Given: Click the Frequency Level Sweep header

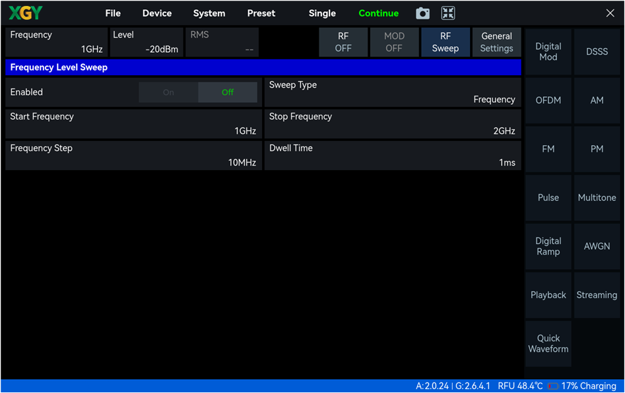Looking at the screenshot, I should [x=263, y=67].
